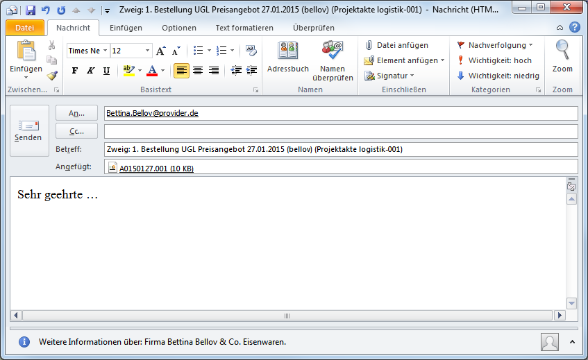Open the Kategorien dialog launcher

538,90
